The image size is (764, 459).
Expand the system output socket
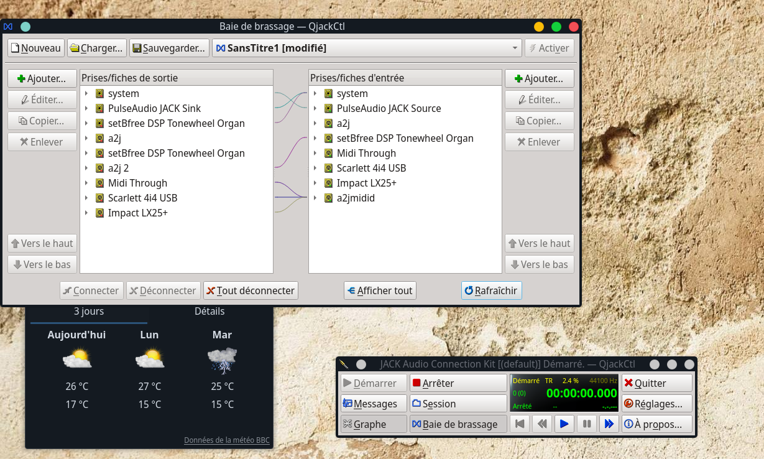[86, 93]
